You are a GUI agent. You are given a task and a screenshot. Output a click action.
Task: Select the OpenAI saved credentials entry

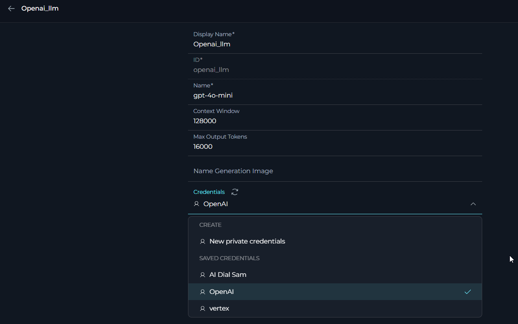pos(222,292)
